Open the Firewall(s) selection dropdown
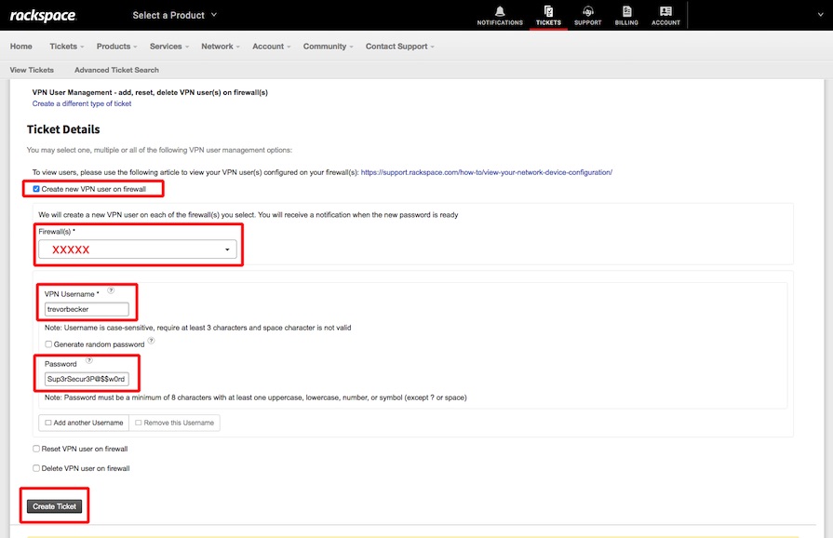This screenshot has width=833, height=538. (x=138, y=249)
